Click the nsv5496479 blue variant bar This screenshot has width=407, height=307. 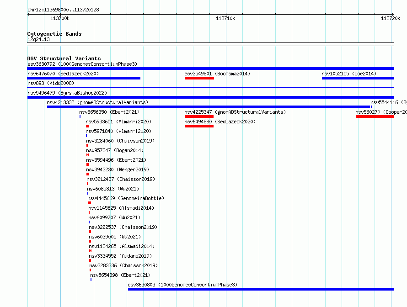210,97
